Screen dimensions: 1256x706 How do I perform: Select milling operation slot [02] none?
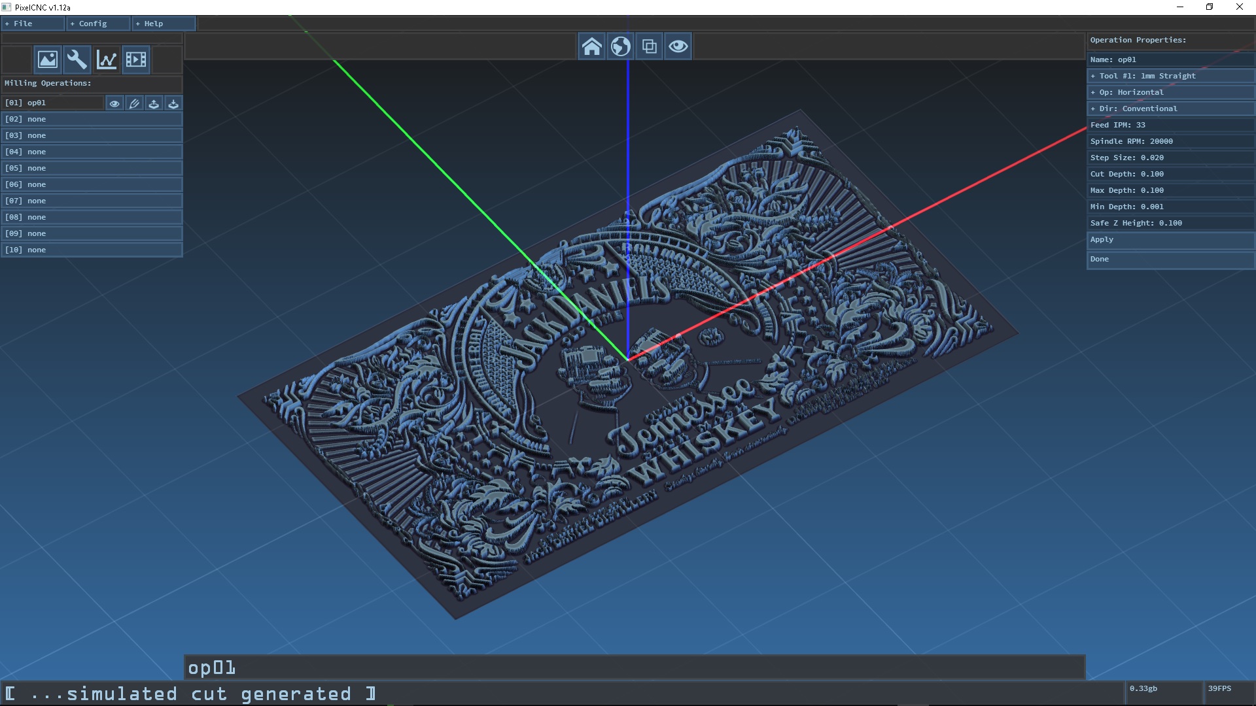point(92,119)
